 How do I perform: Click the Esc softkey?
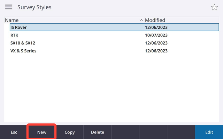coord(14,132)
